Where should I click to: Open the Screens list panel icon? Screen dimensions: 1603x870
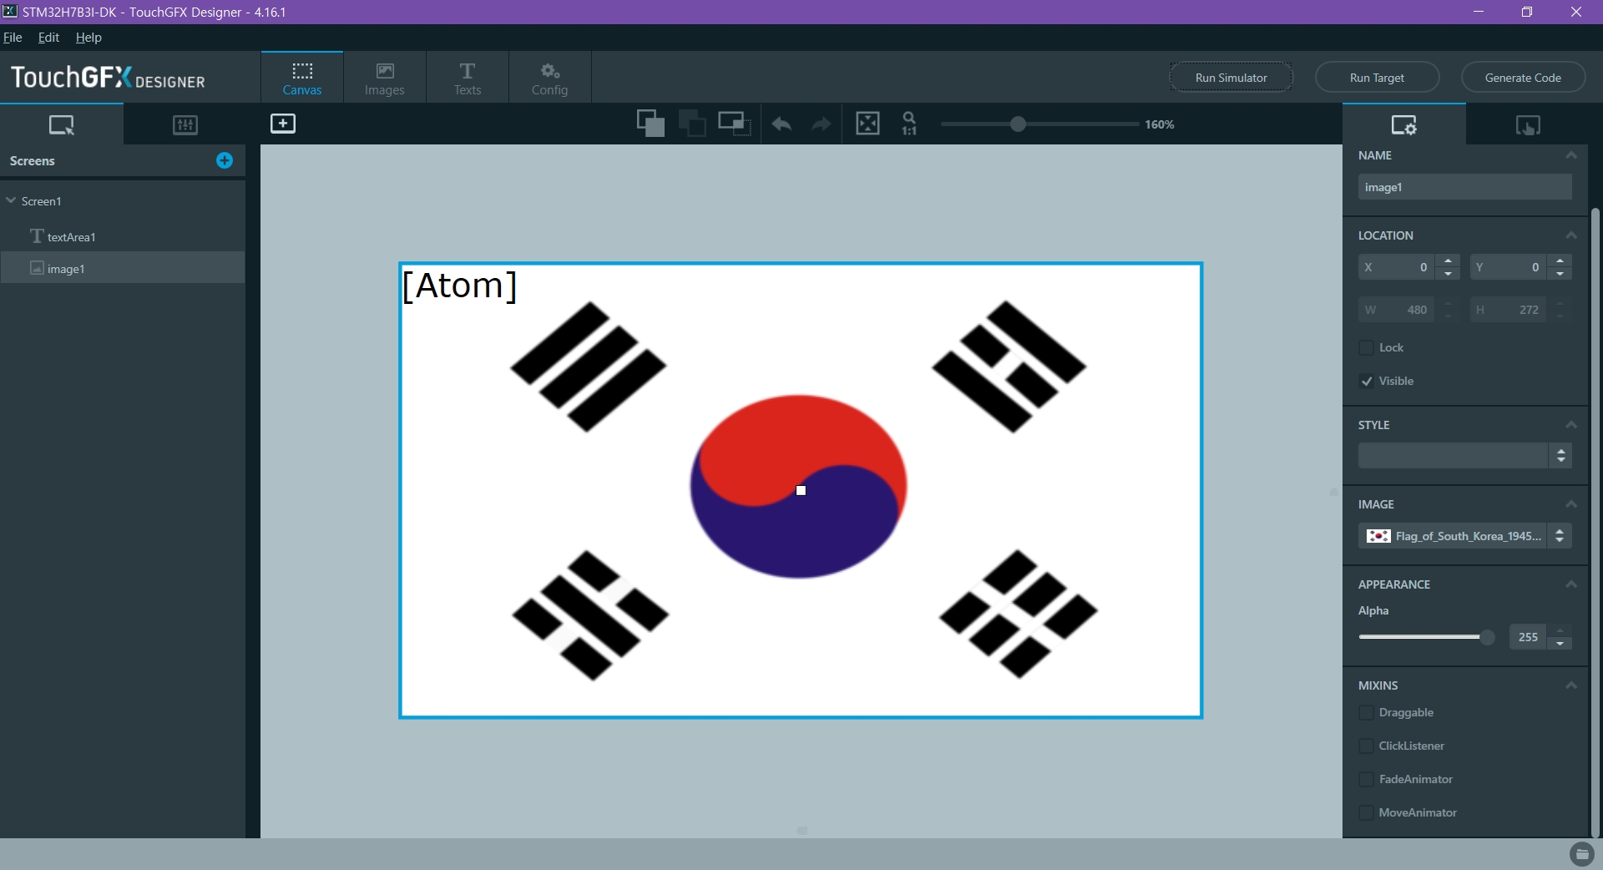coord(62,125)
